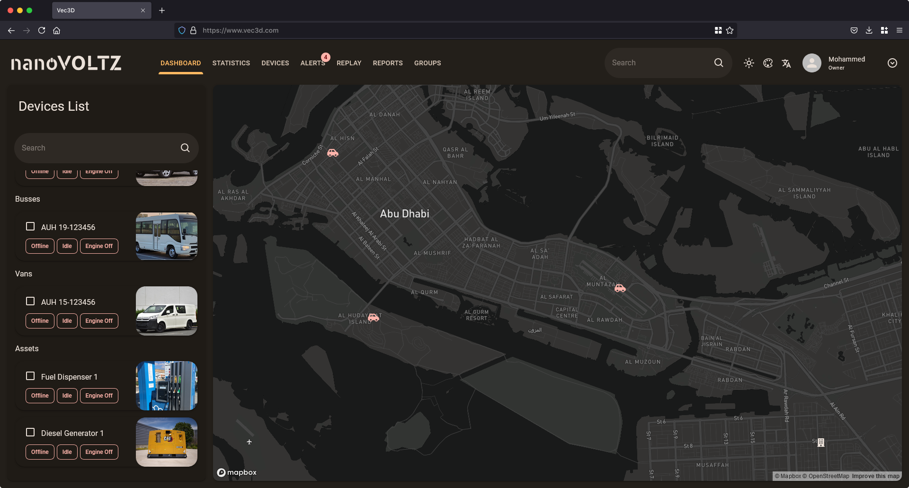Click the Mapbox logo on the map
Image resolution: width=909 pixels, height=488 pixels.
(x=237, y=472)
